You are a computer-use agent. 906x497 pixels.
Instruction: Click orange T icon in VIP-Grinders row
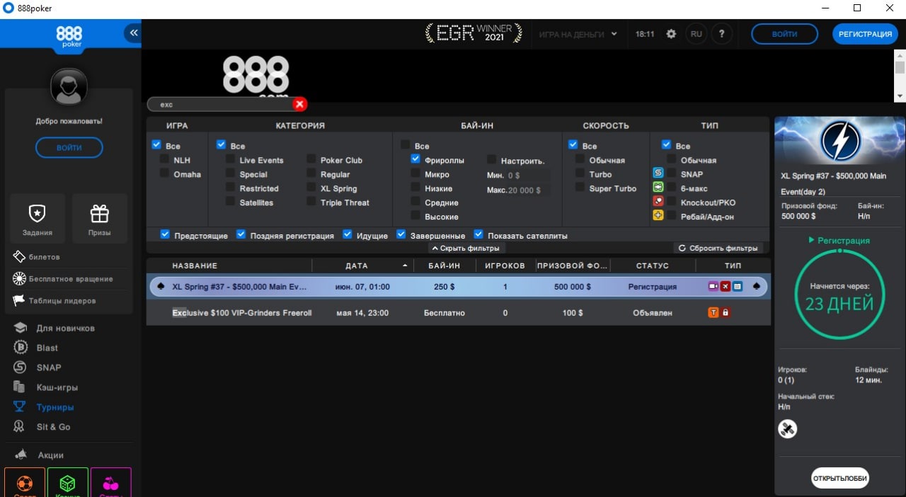click(713, 312)
